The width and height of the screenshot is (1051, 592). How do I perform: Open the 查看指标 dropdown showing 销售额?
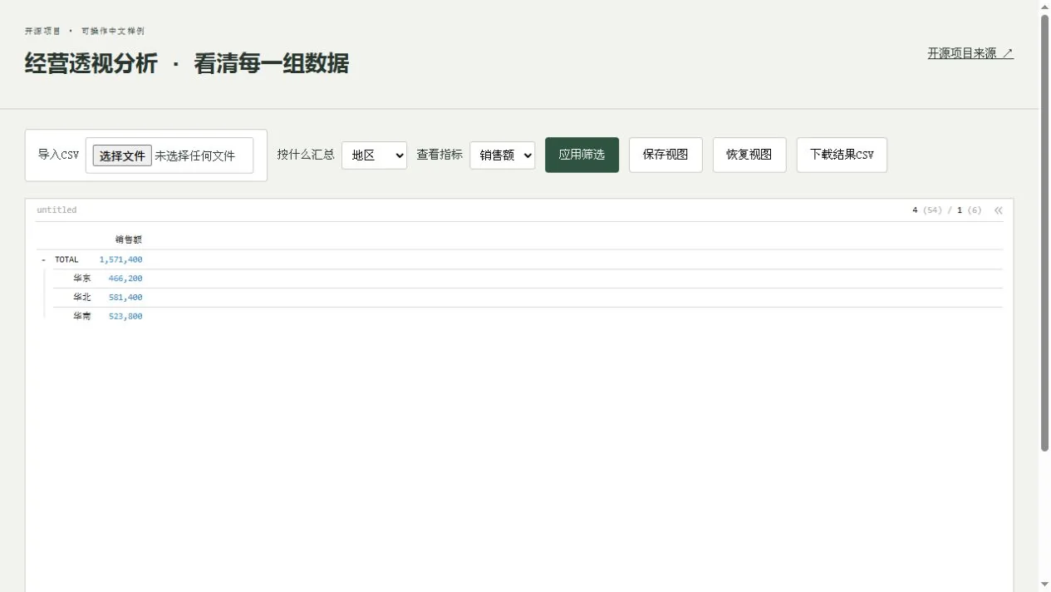coord(502,155)
